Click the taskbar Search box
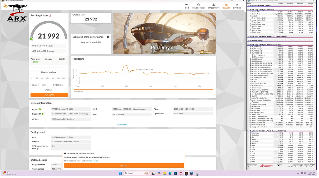 (137, 173)
